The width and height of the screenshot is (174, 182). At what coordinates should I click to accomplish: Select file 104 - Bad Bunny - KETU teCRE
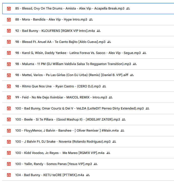[x=88, y=175]
